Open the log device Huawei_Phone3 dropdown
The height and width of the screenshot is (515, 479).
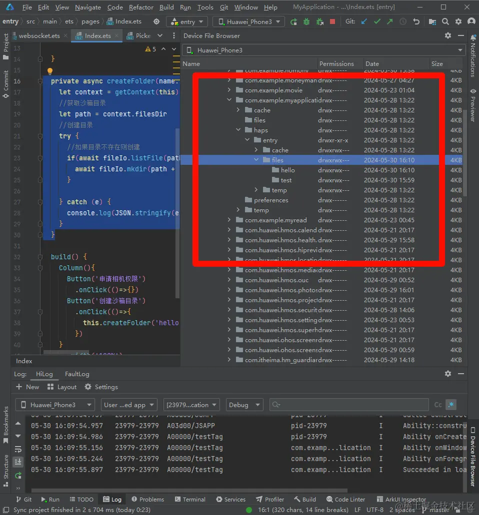pyautogui.click(x=55, y=405)
